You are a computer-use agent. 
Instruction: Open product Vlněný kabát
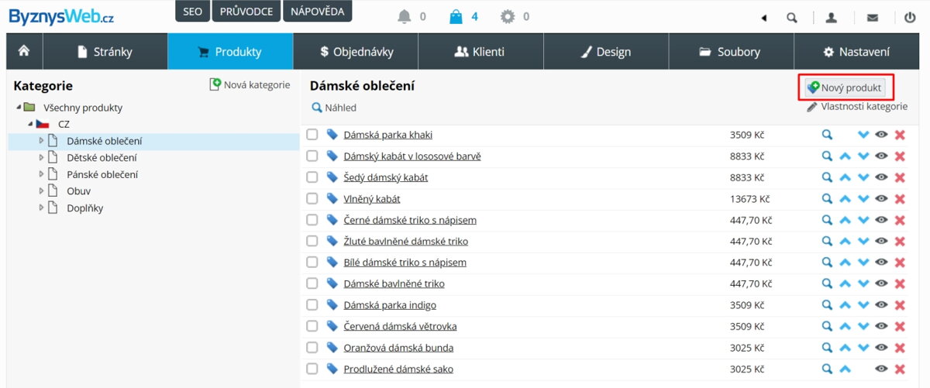click(x=372, y=199)
